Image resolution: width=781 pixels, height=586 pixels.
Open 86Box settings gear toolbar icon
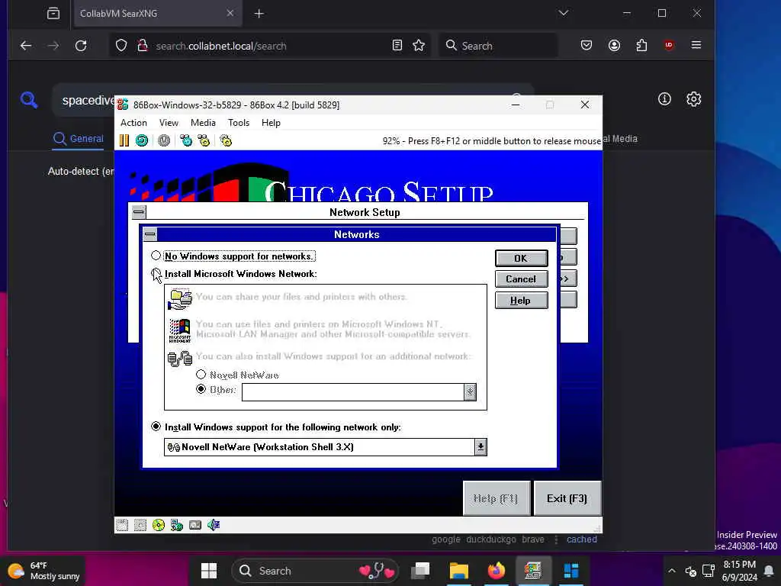tap(226, 140)
